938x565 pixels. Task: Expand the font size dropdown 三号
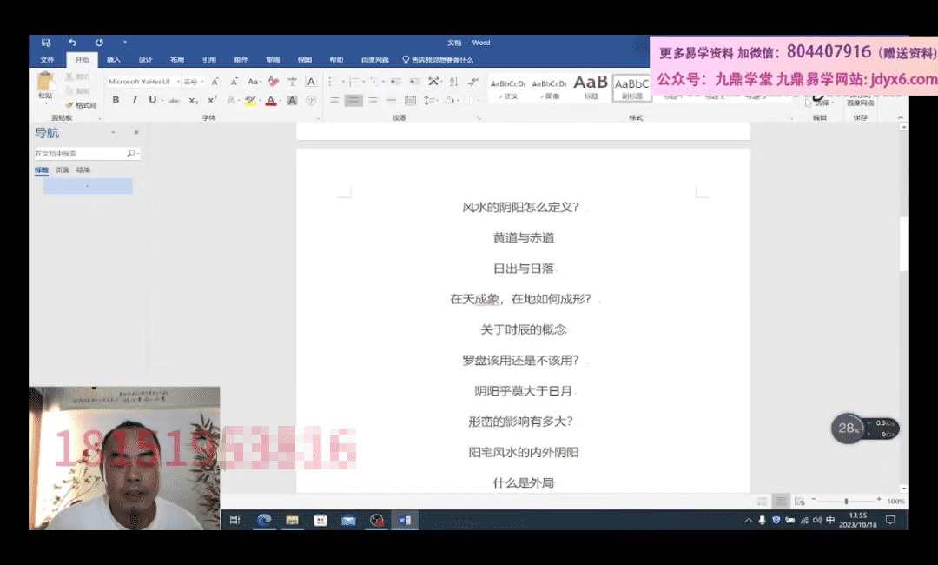[202, 82]
